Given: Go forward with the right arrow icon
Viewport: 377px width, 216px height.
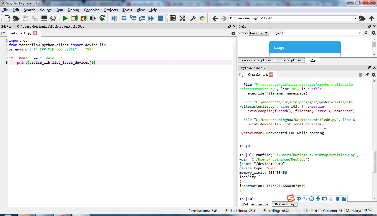Looking at the screenshot, I should 224,18.
